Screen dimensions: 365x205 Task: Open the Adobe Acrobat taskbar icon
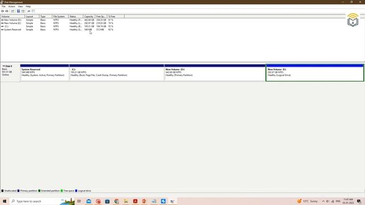(135, 201)
